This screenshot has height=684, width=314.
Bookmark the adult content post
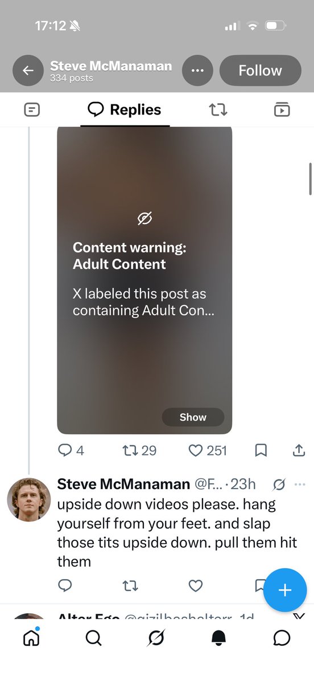click(x=261, y=450)
